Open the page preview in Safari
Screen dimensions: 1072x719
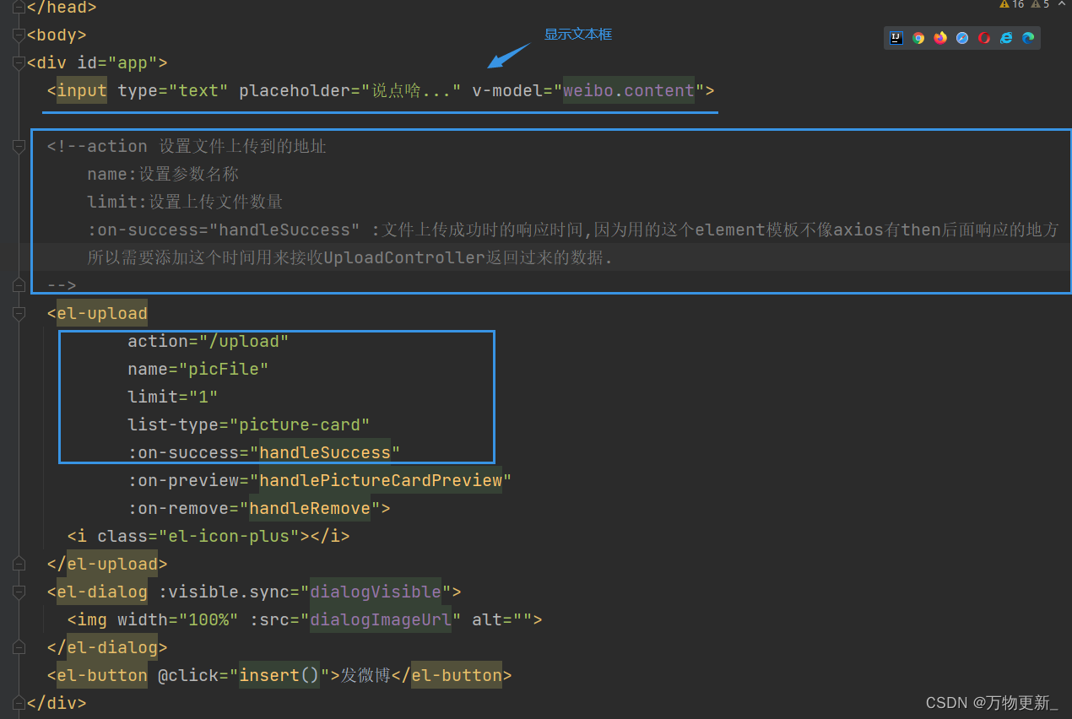click(962, 37)
